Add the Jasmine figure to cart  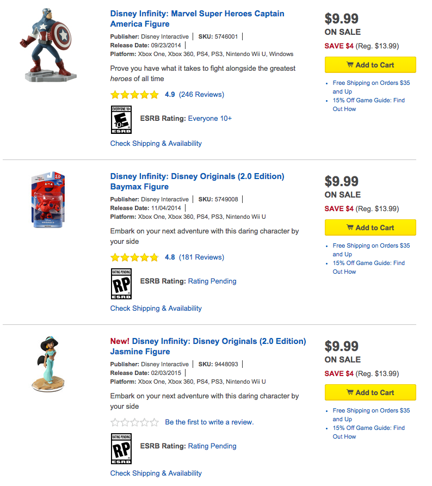tap(371, 392)
